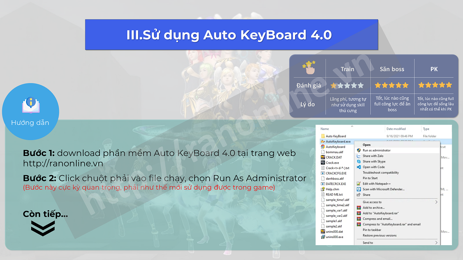The height and width of the screenshot is (260, 463).
Task: Click the Hướng dẫn guide book icon
Action: (x=30, y=105)
